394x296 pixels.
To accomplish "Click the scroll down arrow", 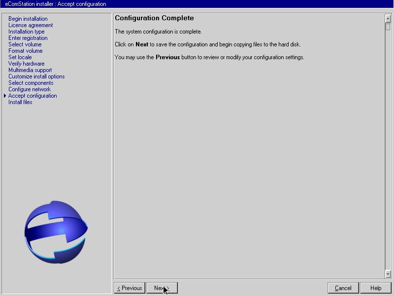I will pyautogui.click(x=388, y=274).
